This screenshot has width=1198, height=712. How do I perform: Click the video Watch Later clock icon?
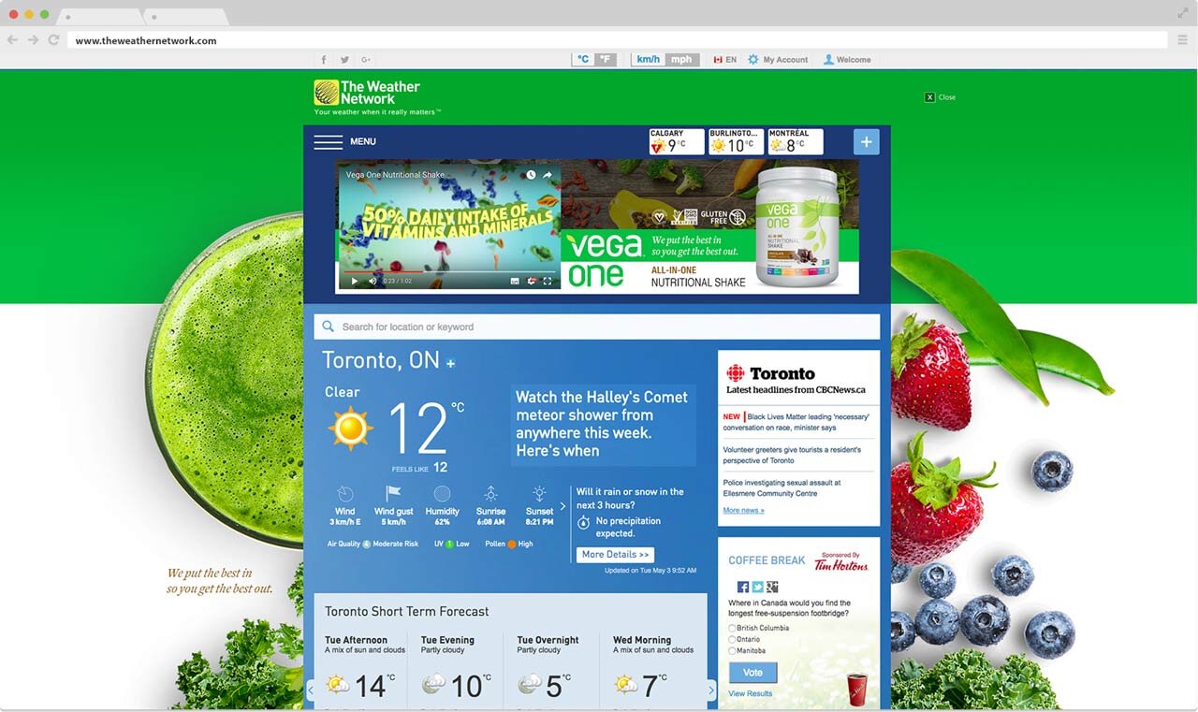coord(531,175)
